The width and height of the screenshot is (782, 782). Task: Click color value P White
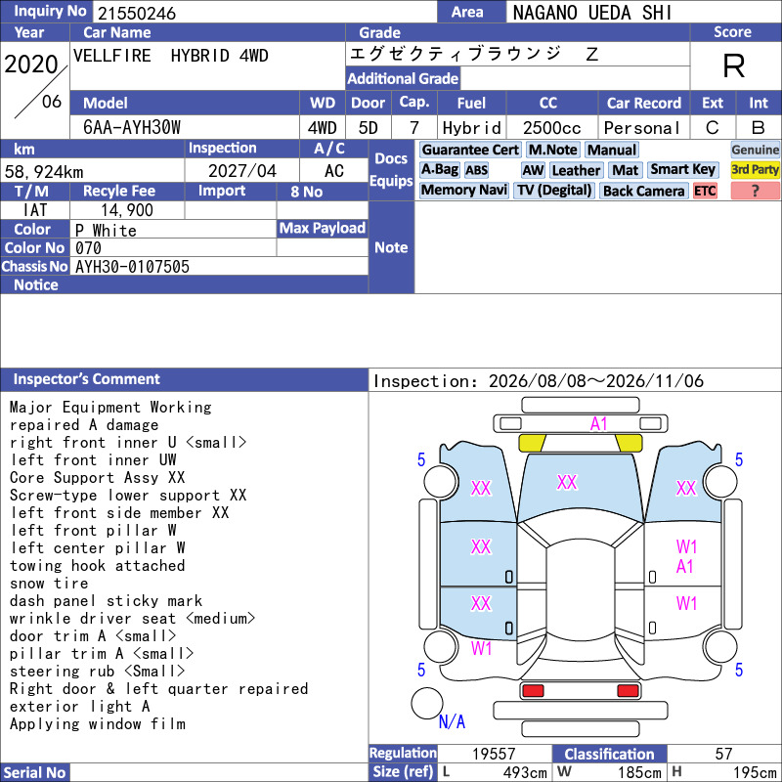pos(106,231)
